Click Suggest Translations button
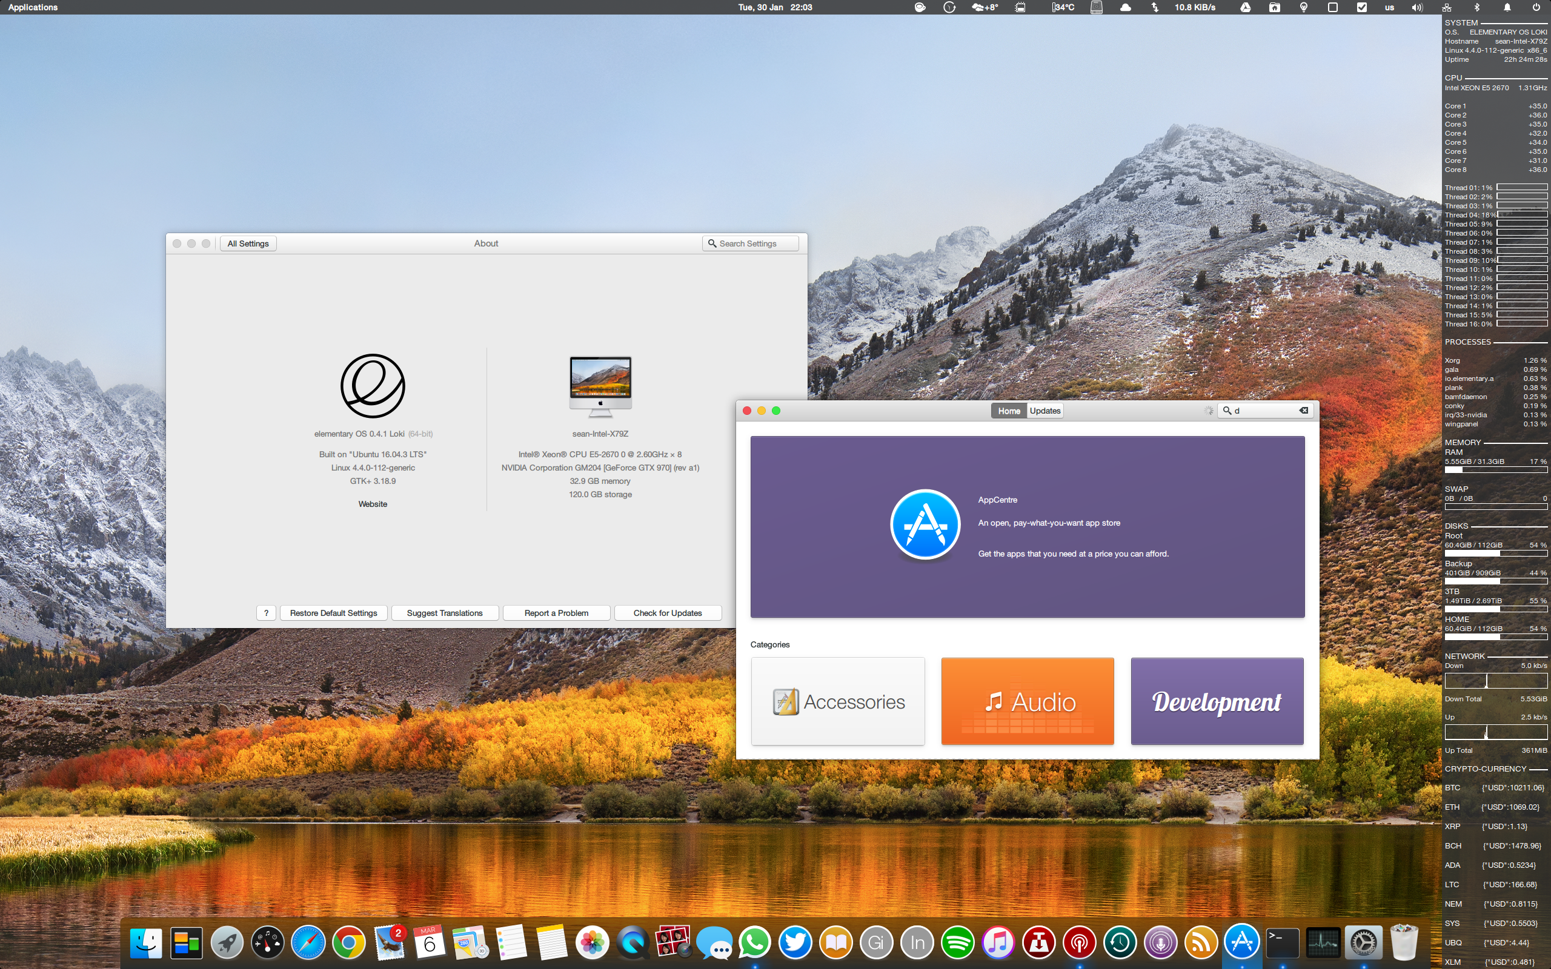This screenshot has height=969, width=1551. click(x=445, y=613)
